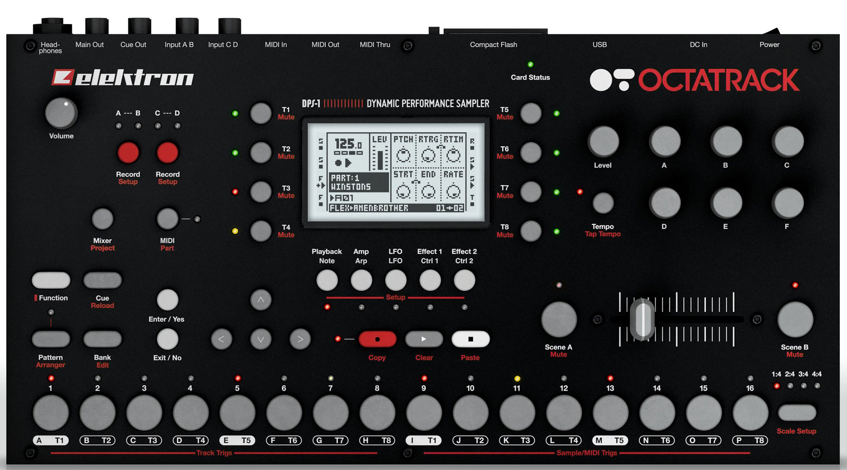Click the Record AB Setup button
Image resolution: width=847 pixels, height=470 pixels.
tap(128, 153)
